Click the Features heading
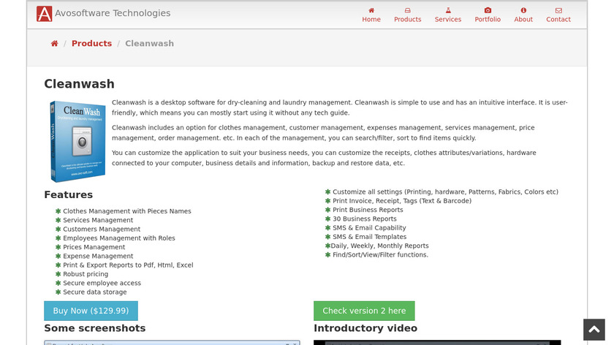614x345 pixels. tap(69, 194)
